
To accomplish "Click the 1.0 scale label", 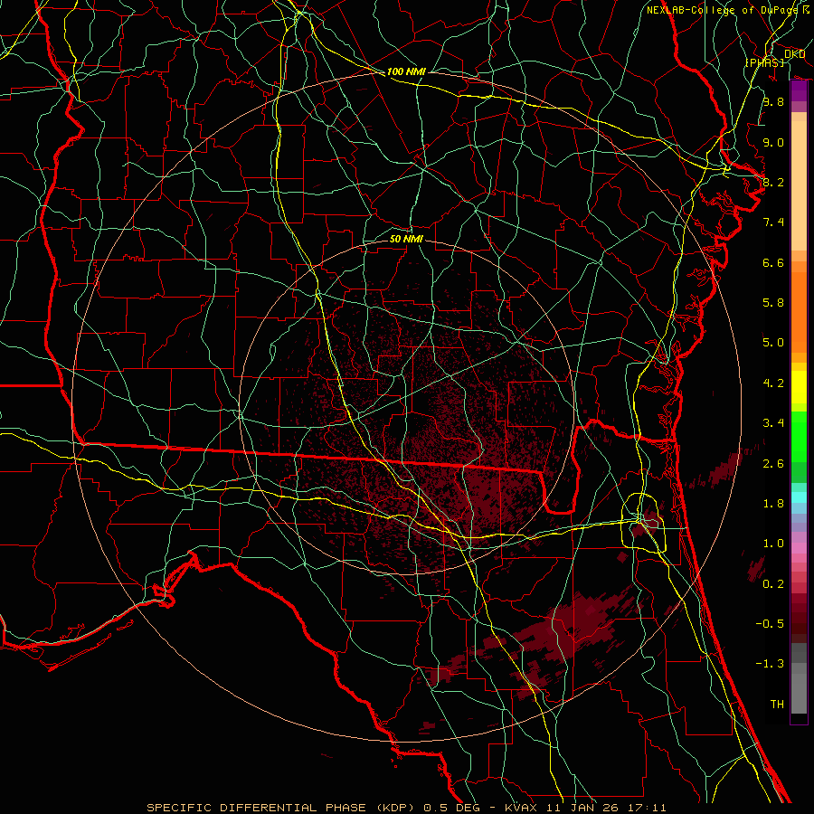I will pos(773,544).
